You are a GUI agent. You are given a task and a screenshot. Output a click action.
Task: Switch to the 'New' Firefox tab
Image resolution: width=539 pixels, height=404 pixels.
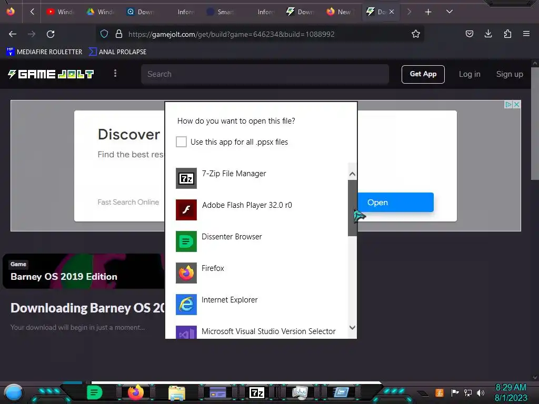click(341, 12)
